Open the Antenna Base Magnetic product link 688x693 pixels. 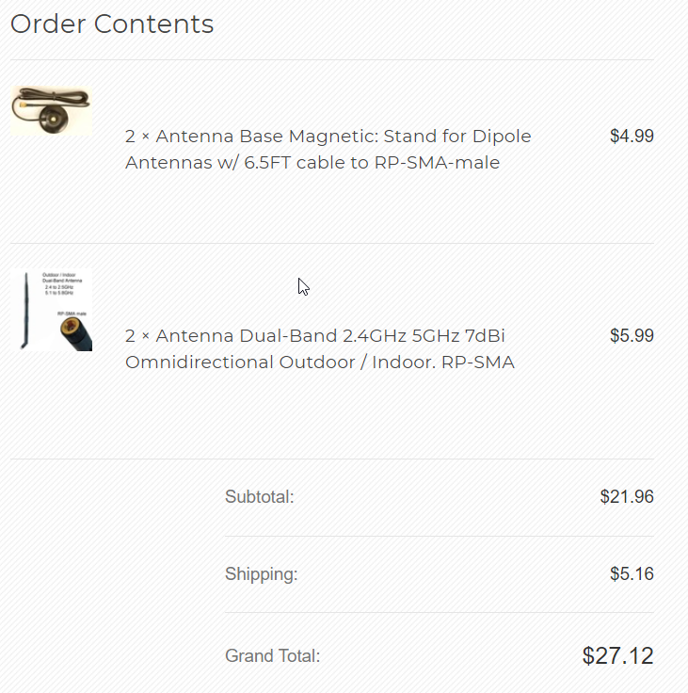click(329, 136)
